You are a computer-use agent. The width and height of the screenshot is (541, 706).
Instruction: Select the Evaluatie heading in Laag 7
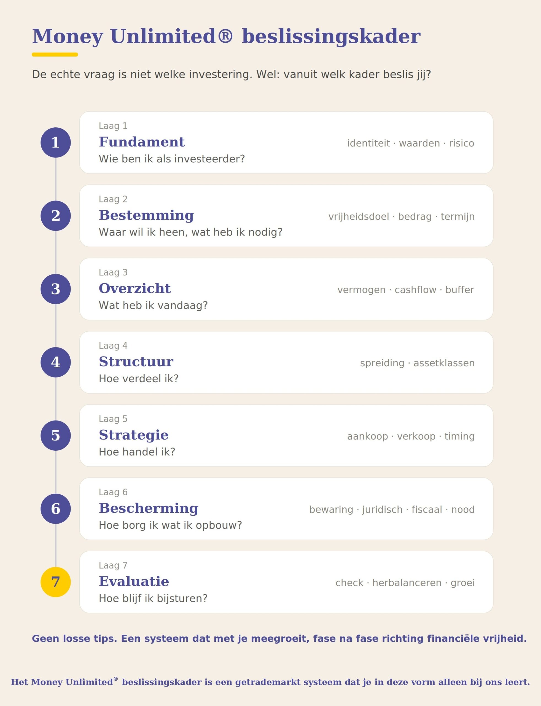point(134,581)
